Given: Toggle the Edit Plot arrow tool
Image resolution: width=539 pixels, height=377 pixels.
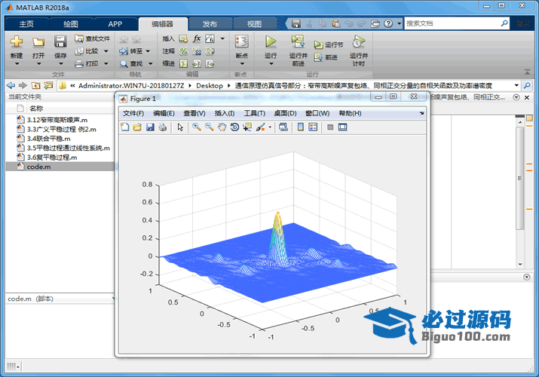Looking at the screenshot, I should point(180,127).
